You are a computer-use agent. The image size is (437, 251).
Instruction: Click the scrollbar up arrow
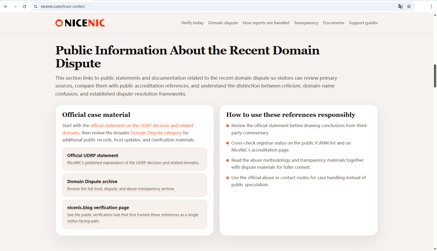click(435, 15)
